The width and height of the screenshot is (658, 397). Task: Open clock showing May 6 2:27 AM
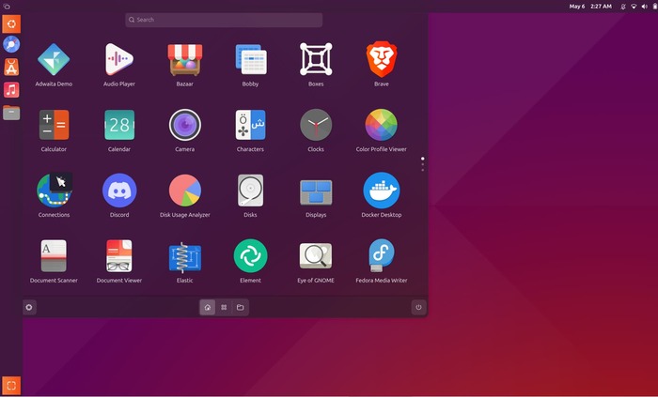[x=590, y=7]
